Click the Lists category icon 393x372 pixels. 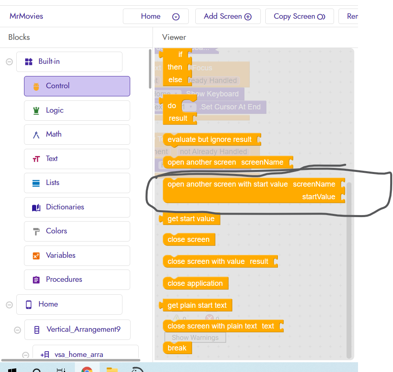tap(36, 183)
